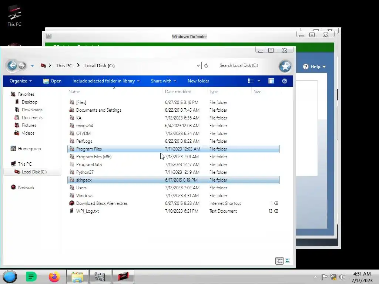Sort by Date modified column
379x284 pixels.
[178, 92]
